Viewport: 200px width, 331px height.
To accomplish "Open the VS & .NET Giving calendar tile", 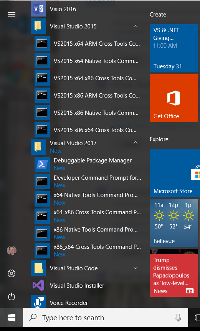I will point(174,48).
